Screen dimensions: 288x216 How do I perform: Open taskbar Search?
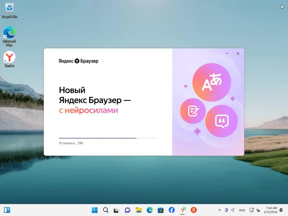[105, 210]
